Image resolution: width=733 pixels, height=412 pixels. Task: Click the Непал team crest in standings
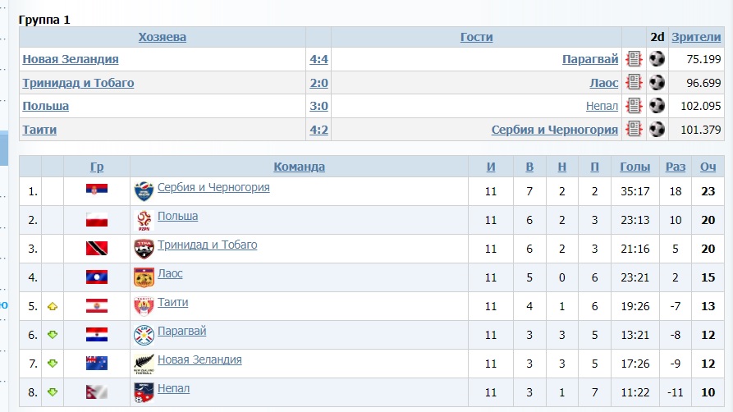(x=144, y=391)
